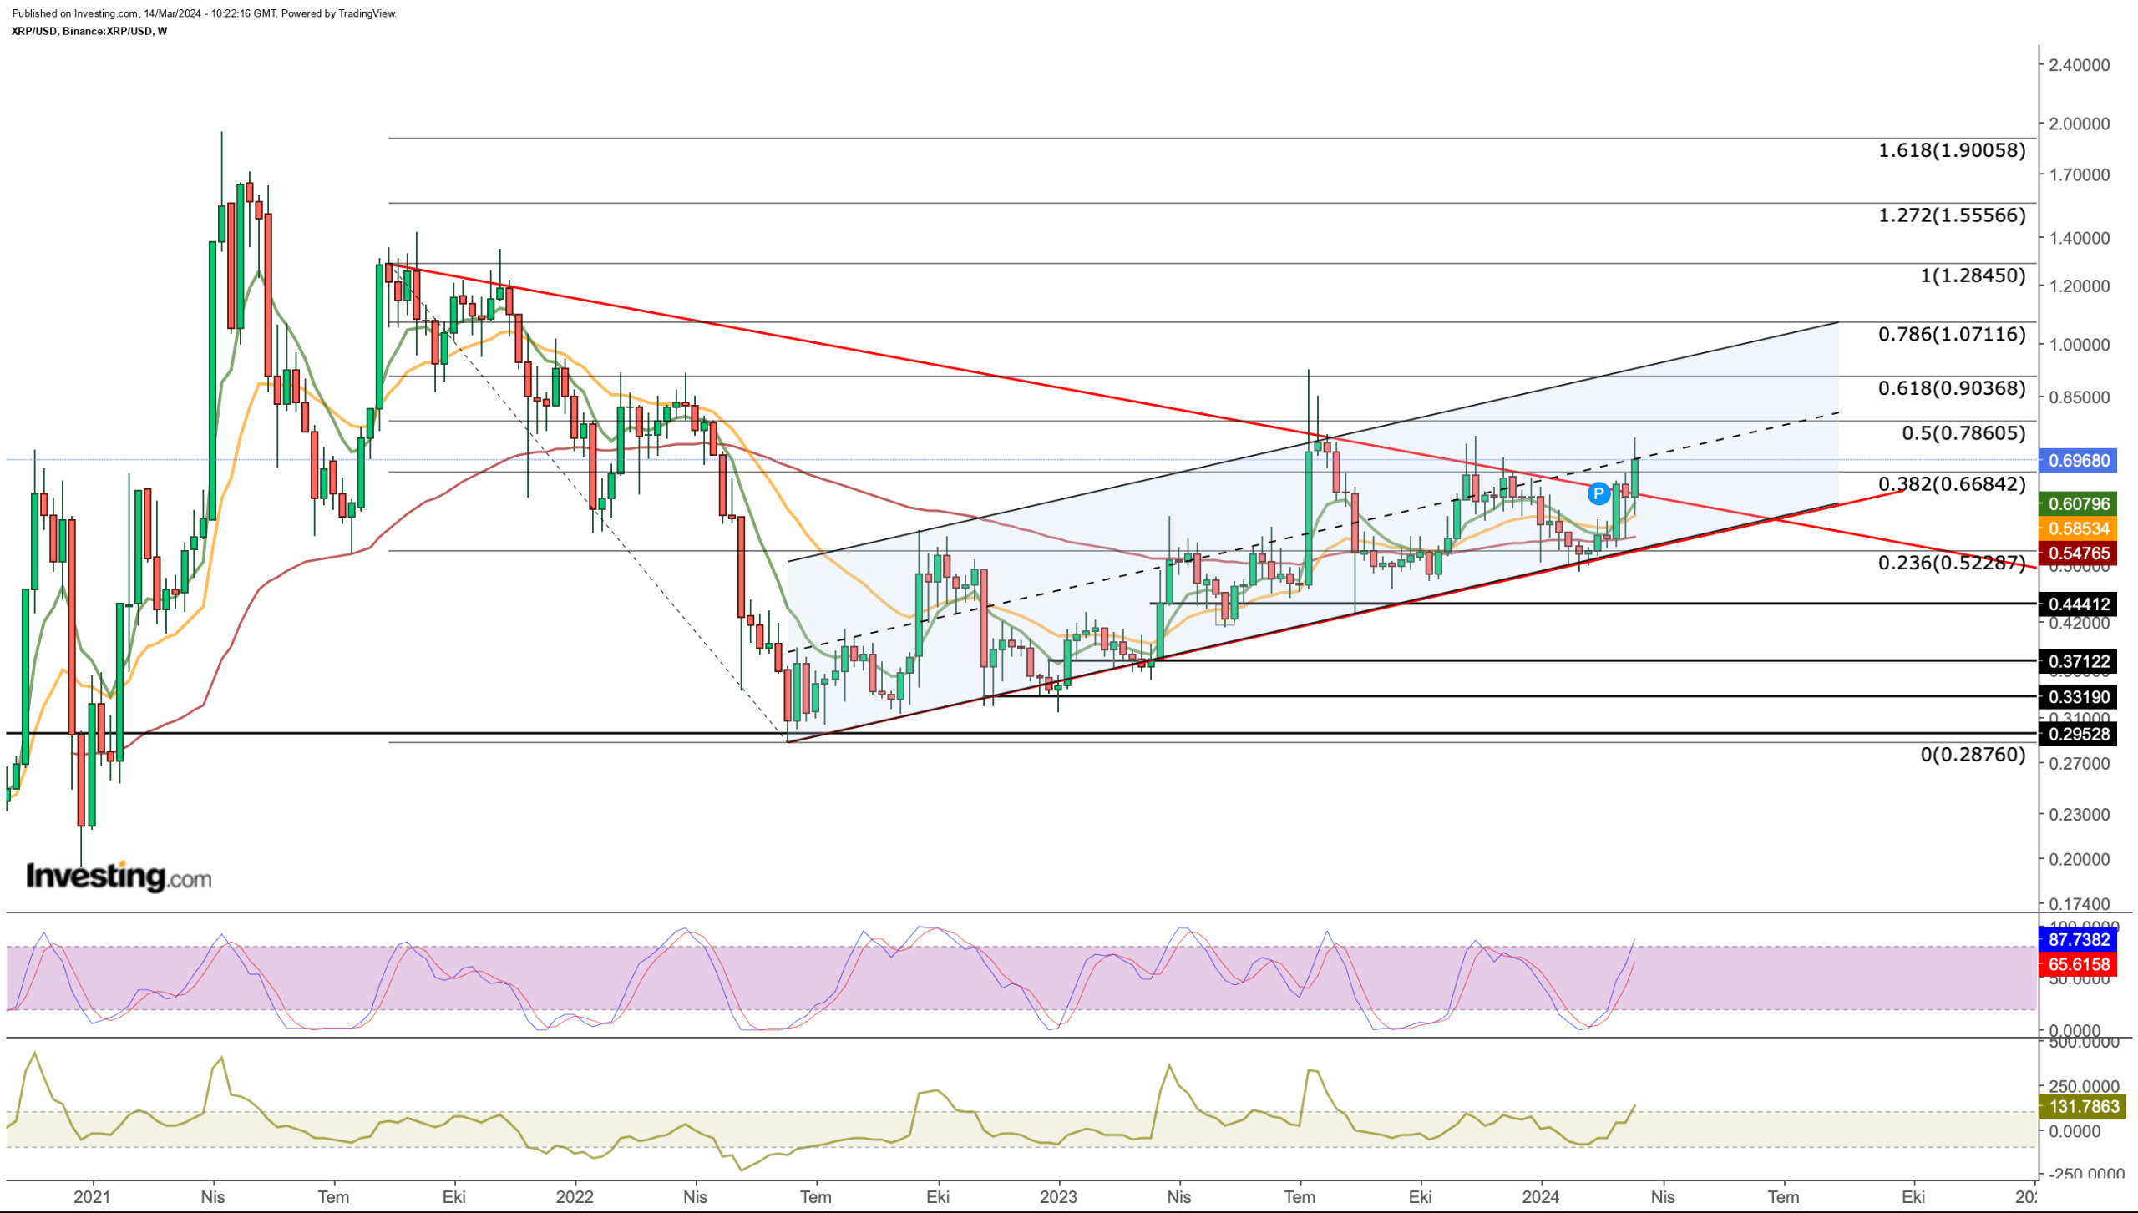Click Fibonacci label 0.236(0.52287)

point(1951,563)
